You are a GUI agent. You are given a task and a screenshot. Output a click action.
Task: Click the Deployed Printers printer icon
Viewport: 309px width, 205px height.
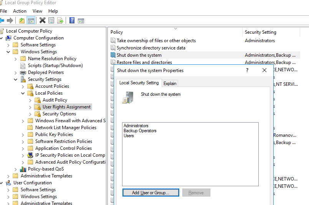tap(23, 72)
